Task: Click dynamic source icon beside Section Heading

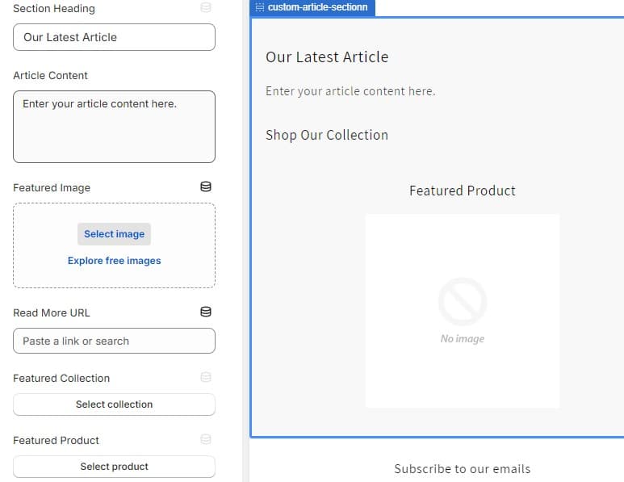Action: tap(206, 8)
